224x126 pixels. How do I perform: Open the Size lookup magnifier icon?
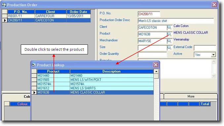[169, 48]
